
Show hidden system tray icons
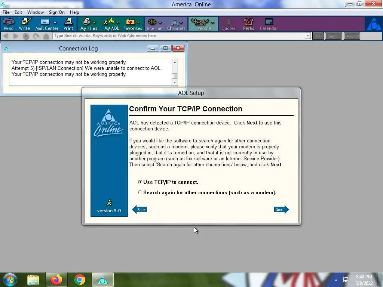[x=336, y=280]
